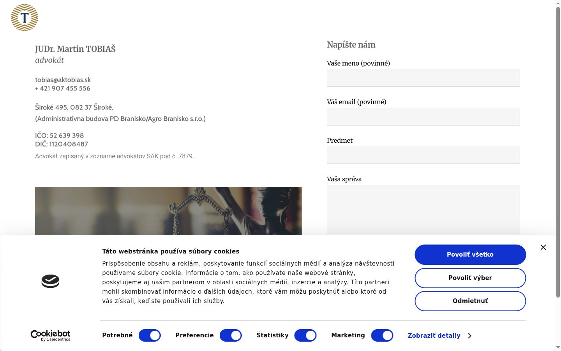This screenshot has width=561, height=351.
Task: Turn off the Štatistiky cookies switch
Action: [305, 335]
